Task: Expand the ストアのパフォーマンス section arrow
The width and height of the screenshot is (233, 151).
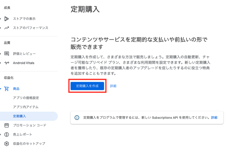Action: click(1, 28)
